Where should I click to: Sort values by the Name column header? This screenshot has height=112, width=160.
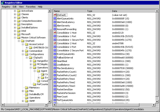69,11
